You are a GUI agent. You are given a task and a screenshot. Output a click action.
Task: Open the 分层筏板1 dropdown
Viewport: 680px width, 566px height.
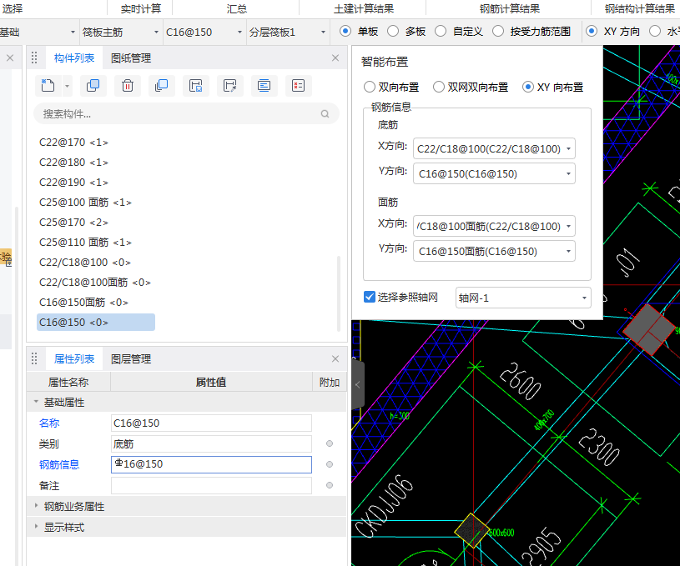(x=323, y=32)
